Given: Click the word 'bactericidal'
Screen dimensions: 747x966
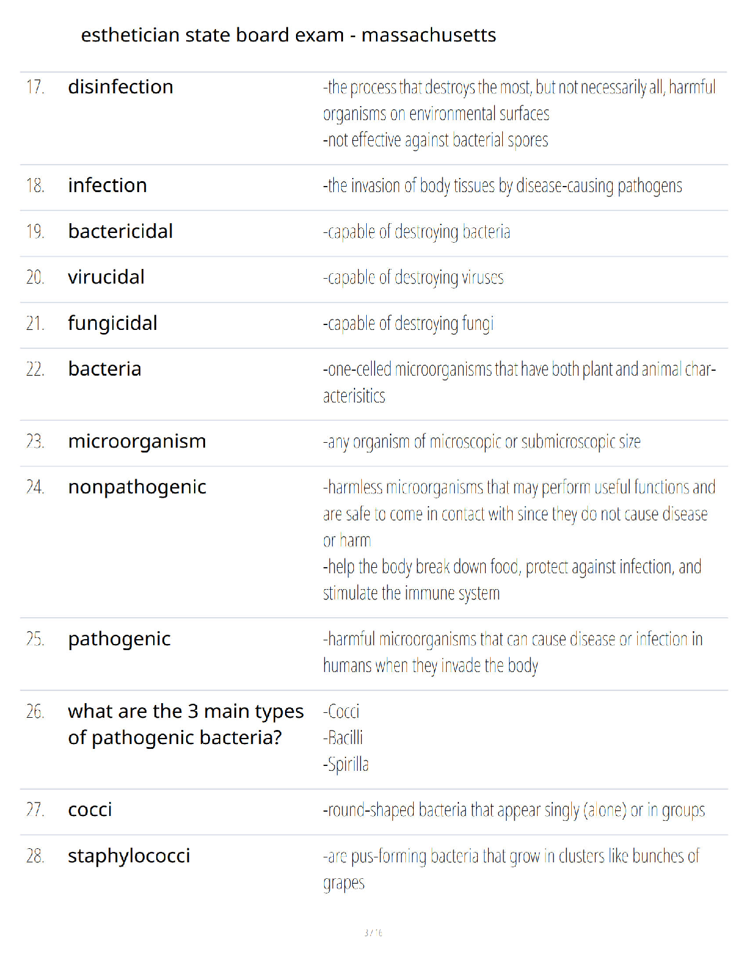Looking at the screenshot, I should (x=120, y=232).
